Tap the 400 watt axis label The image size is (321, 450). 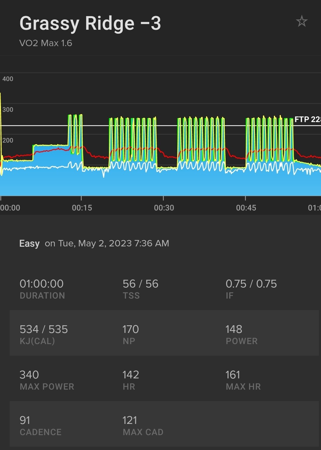(x=8, y=79)
